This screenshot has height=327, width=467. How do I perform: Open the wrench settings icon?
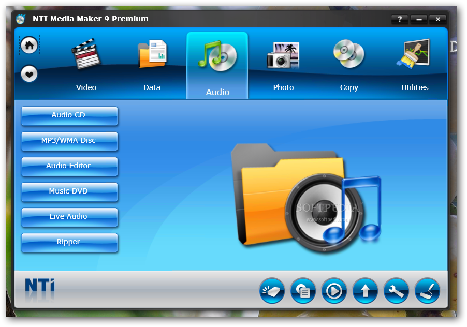point(396,291)
